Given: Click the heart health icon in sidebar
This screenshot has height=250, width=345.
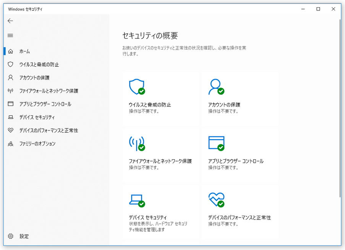Looking at the screenshot, I should (11, 130).
